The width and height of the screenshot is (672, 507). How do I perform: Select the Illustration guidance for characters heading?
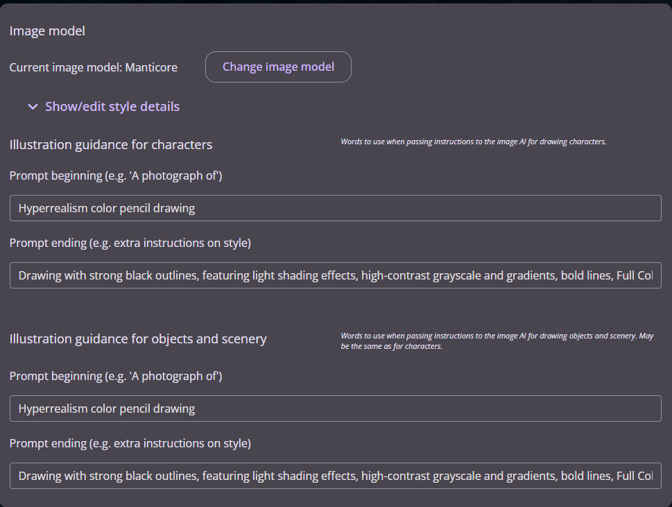pos(111,145)
